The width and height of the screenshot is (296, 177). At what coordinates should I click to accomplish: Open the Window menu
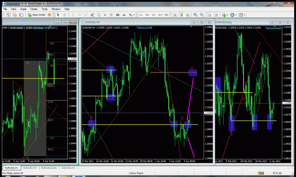point(56,9)
